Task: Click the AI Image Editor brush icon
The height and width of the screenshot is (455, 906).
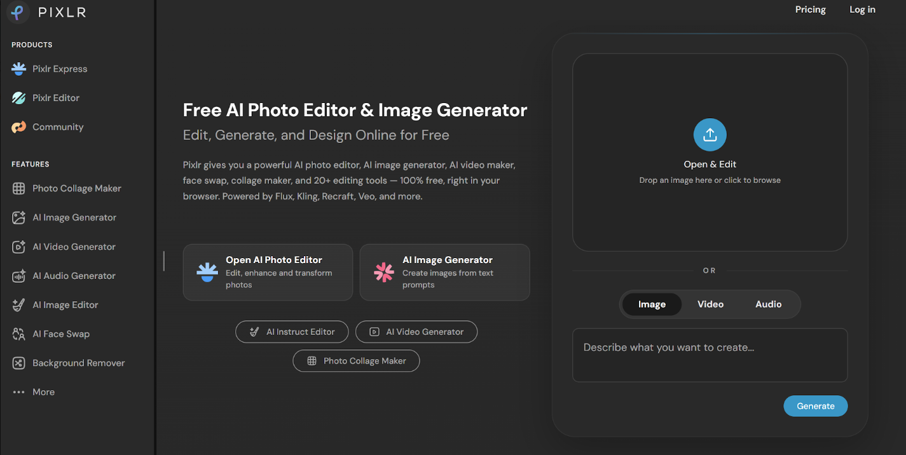Action: 19,305
